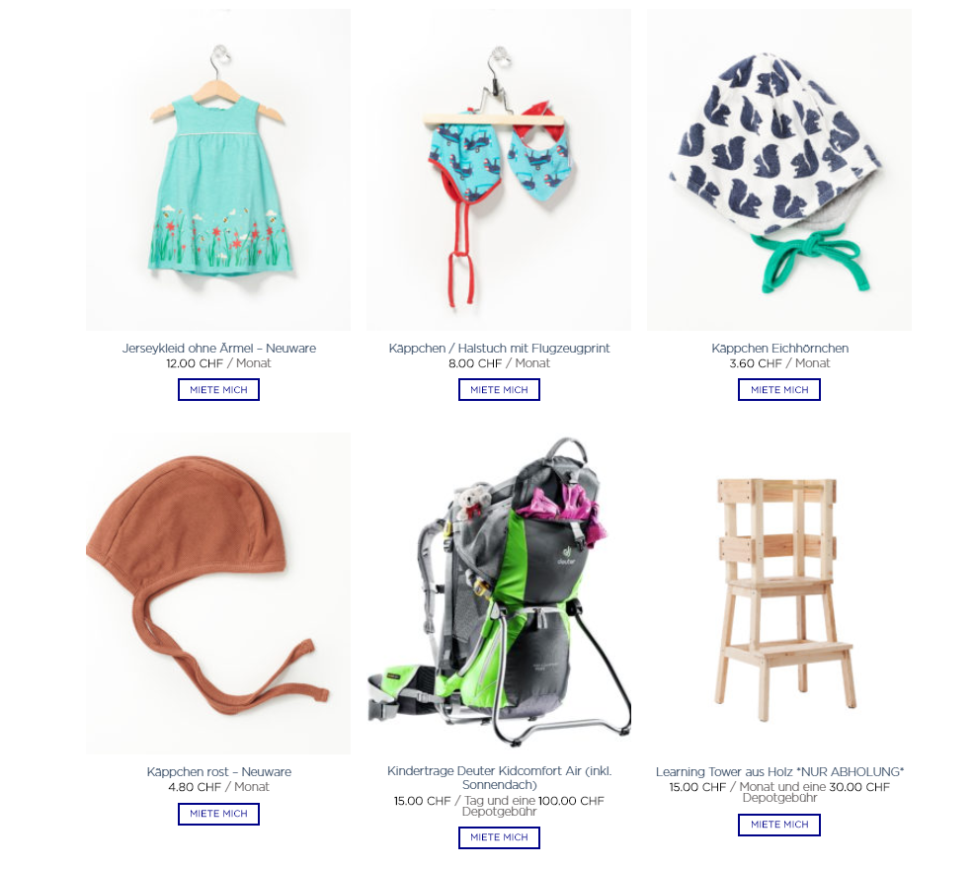
Task: Open the Learning Tower aus Holz title link
Action: point(780,771)
